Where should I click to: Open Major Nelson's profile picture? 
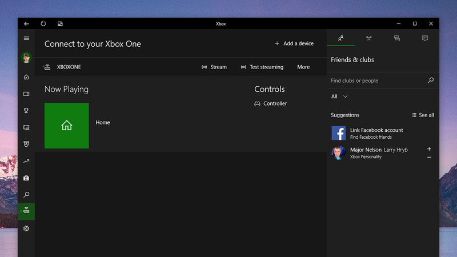click(x=339, y=152)
